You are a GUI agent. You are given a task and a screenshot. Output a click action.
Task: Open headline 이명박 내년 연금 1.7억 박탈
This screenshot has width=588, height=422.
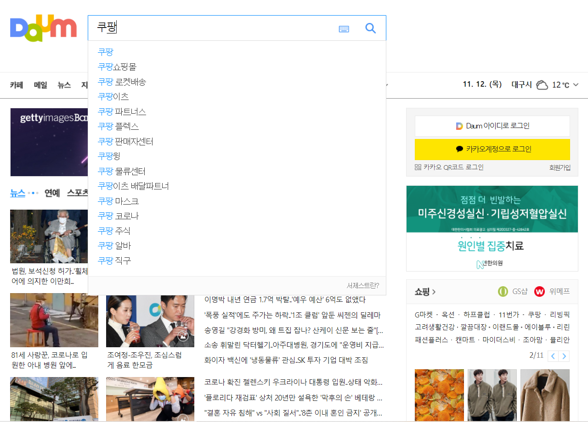tap(285, 300)
